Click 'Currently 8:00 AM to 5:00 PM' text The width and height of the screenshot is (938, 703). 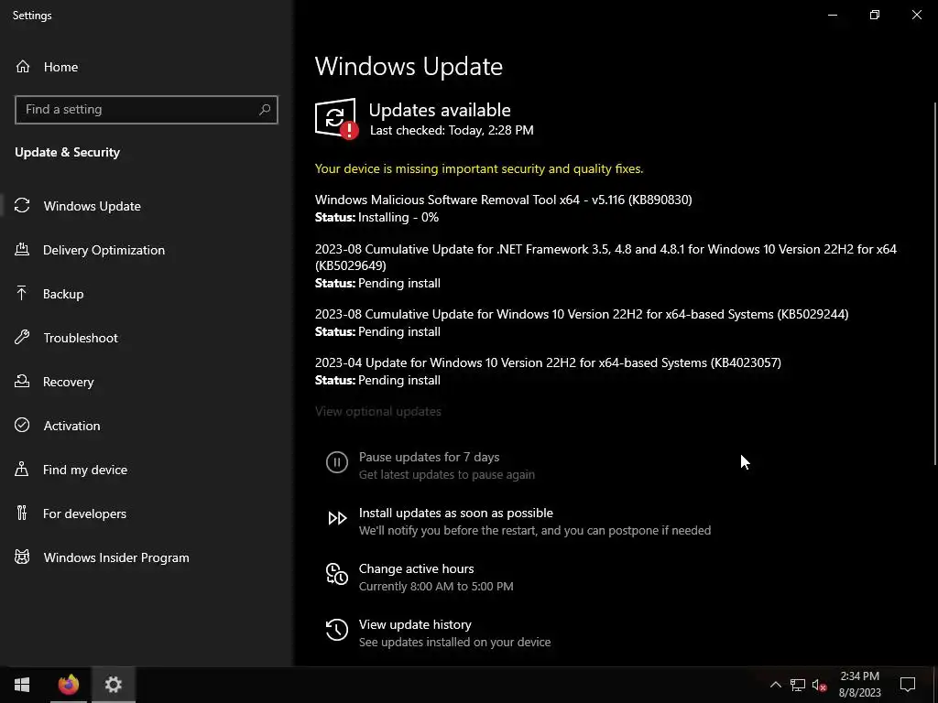coord(436,586)
